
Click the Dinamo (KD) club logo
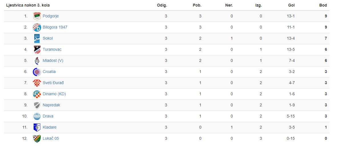37,94
